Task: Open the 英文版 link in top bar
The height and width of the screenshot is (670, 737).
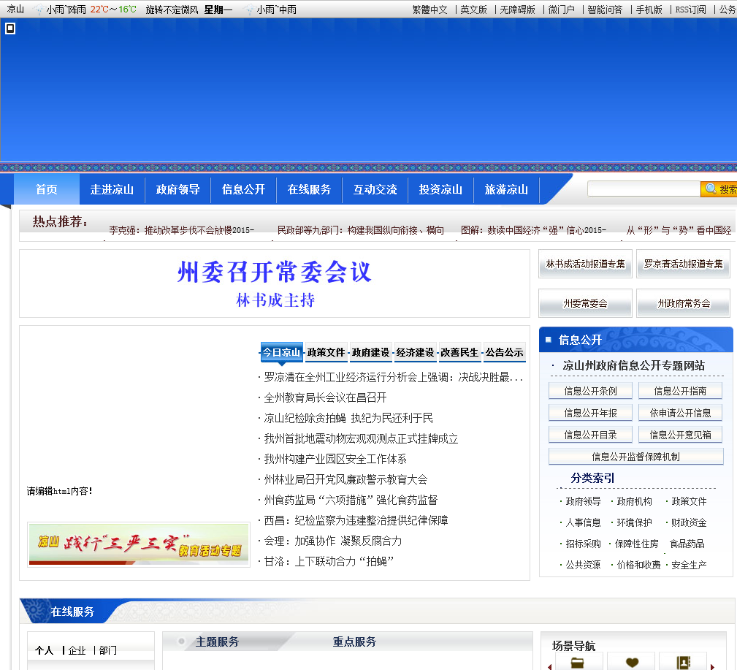Action: tap(474, 9)
